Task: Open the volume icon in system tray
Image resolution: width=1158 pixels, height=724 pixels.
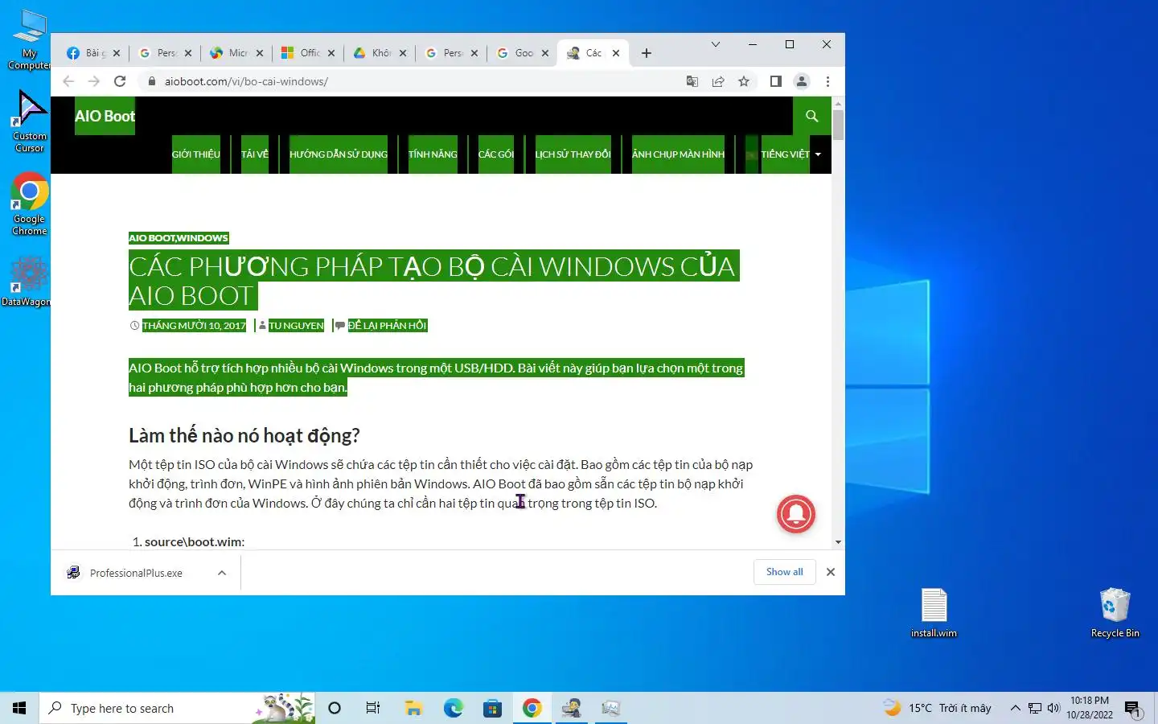Action: pos(1054,708)
